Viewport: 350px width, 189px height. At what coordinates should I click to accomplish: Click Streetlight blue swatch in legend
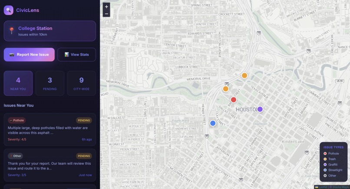325,170
